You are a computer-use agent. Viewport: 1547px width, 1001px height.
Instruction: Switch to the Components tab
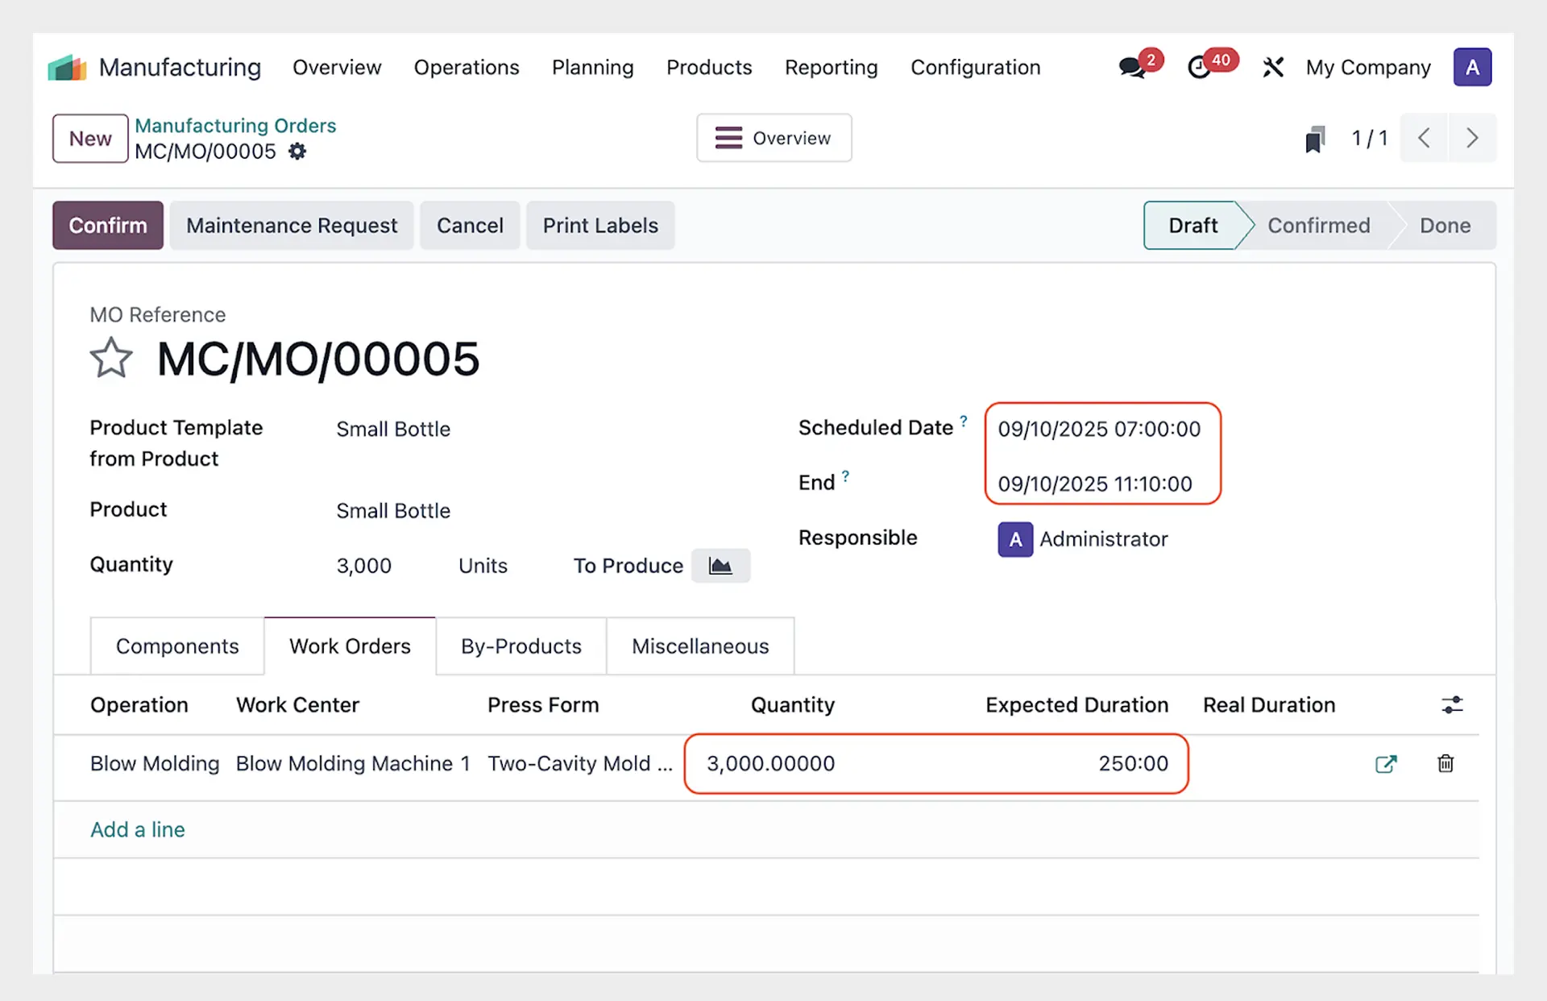(x=177, y=646)
